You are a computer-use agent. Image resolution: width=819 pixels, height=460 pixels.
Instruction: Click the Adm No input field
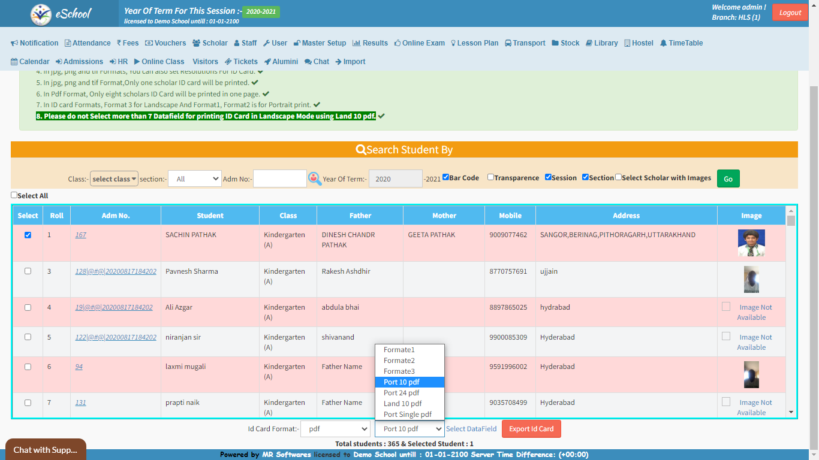(279, 178)
